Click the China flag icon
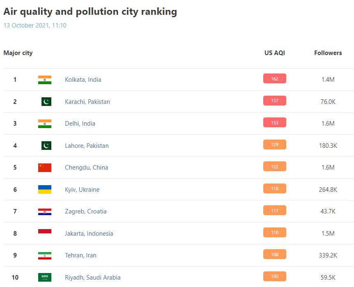The image size is (354, 287). click(45, 168)
